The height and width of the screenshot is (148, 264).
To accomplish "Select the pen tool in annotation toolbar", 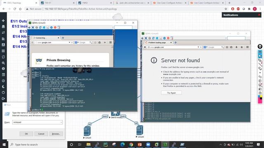I will (260, 60).
